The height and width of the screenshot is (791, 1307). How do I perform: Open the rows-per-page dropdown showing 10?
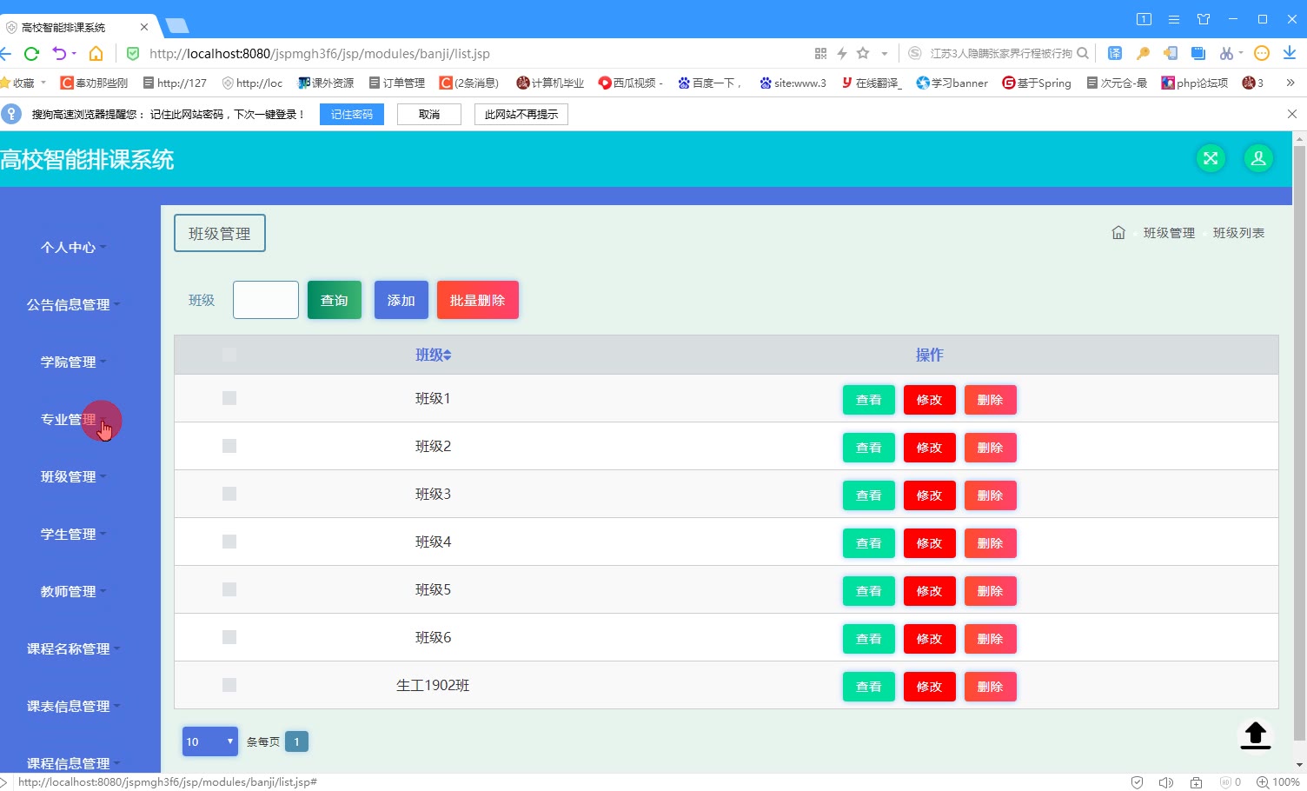click(x=210, y=741)
